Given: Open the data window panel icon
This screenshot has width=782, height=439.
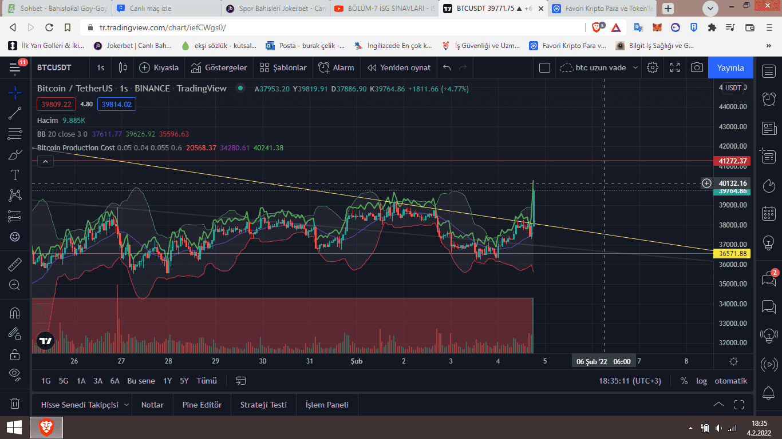Looking at the screenshot, I should [768, 155].
